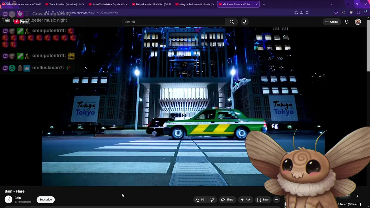The image size is (370, 208).
Task: Click the molluskman7 chat username
Action: pos(48,68)
